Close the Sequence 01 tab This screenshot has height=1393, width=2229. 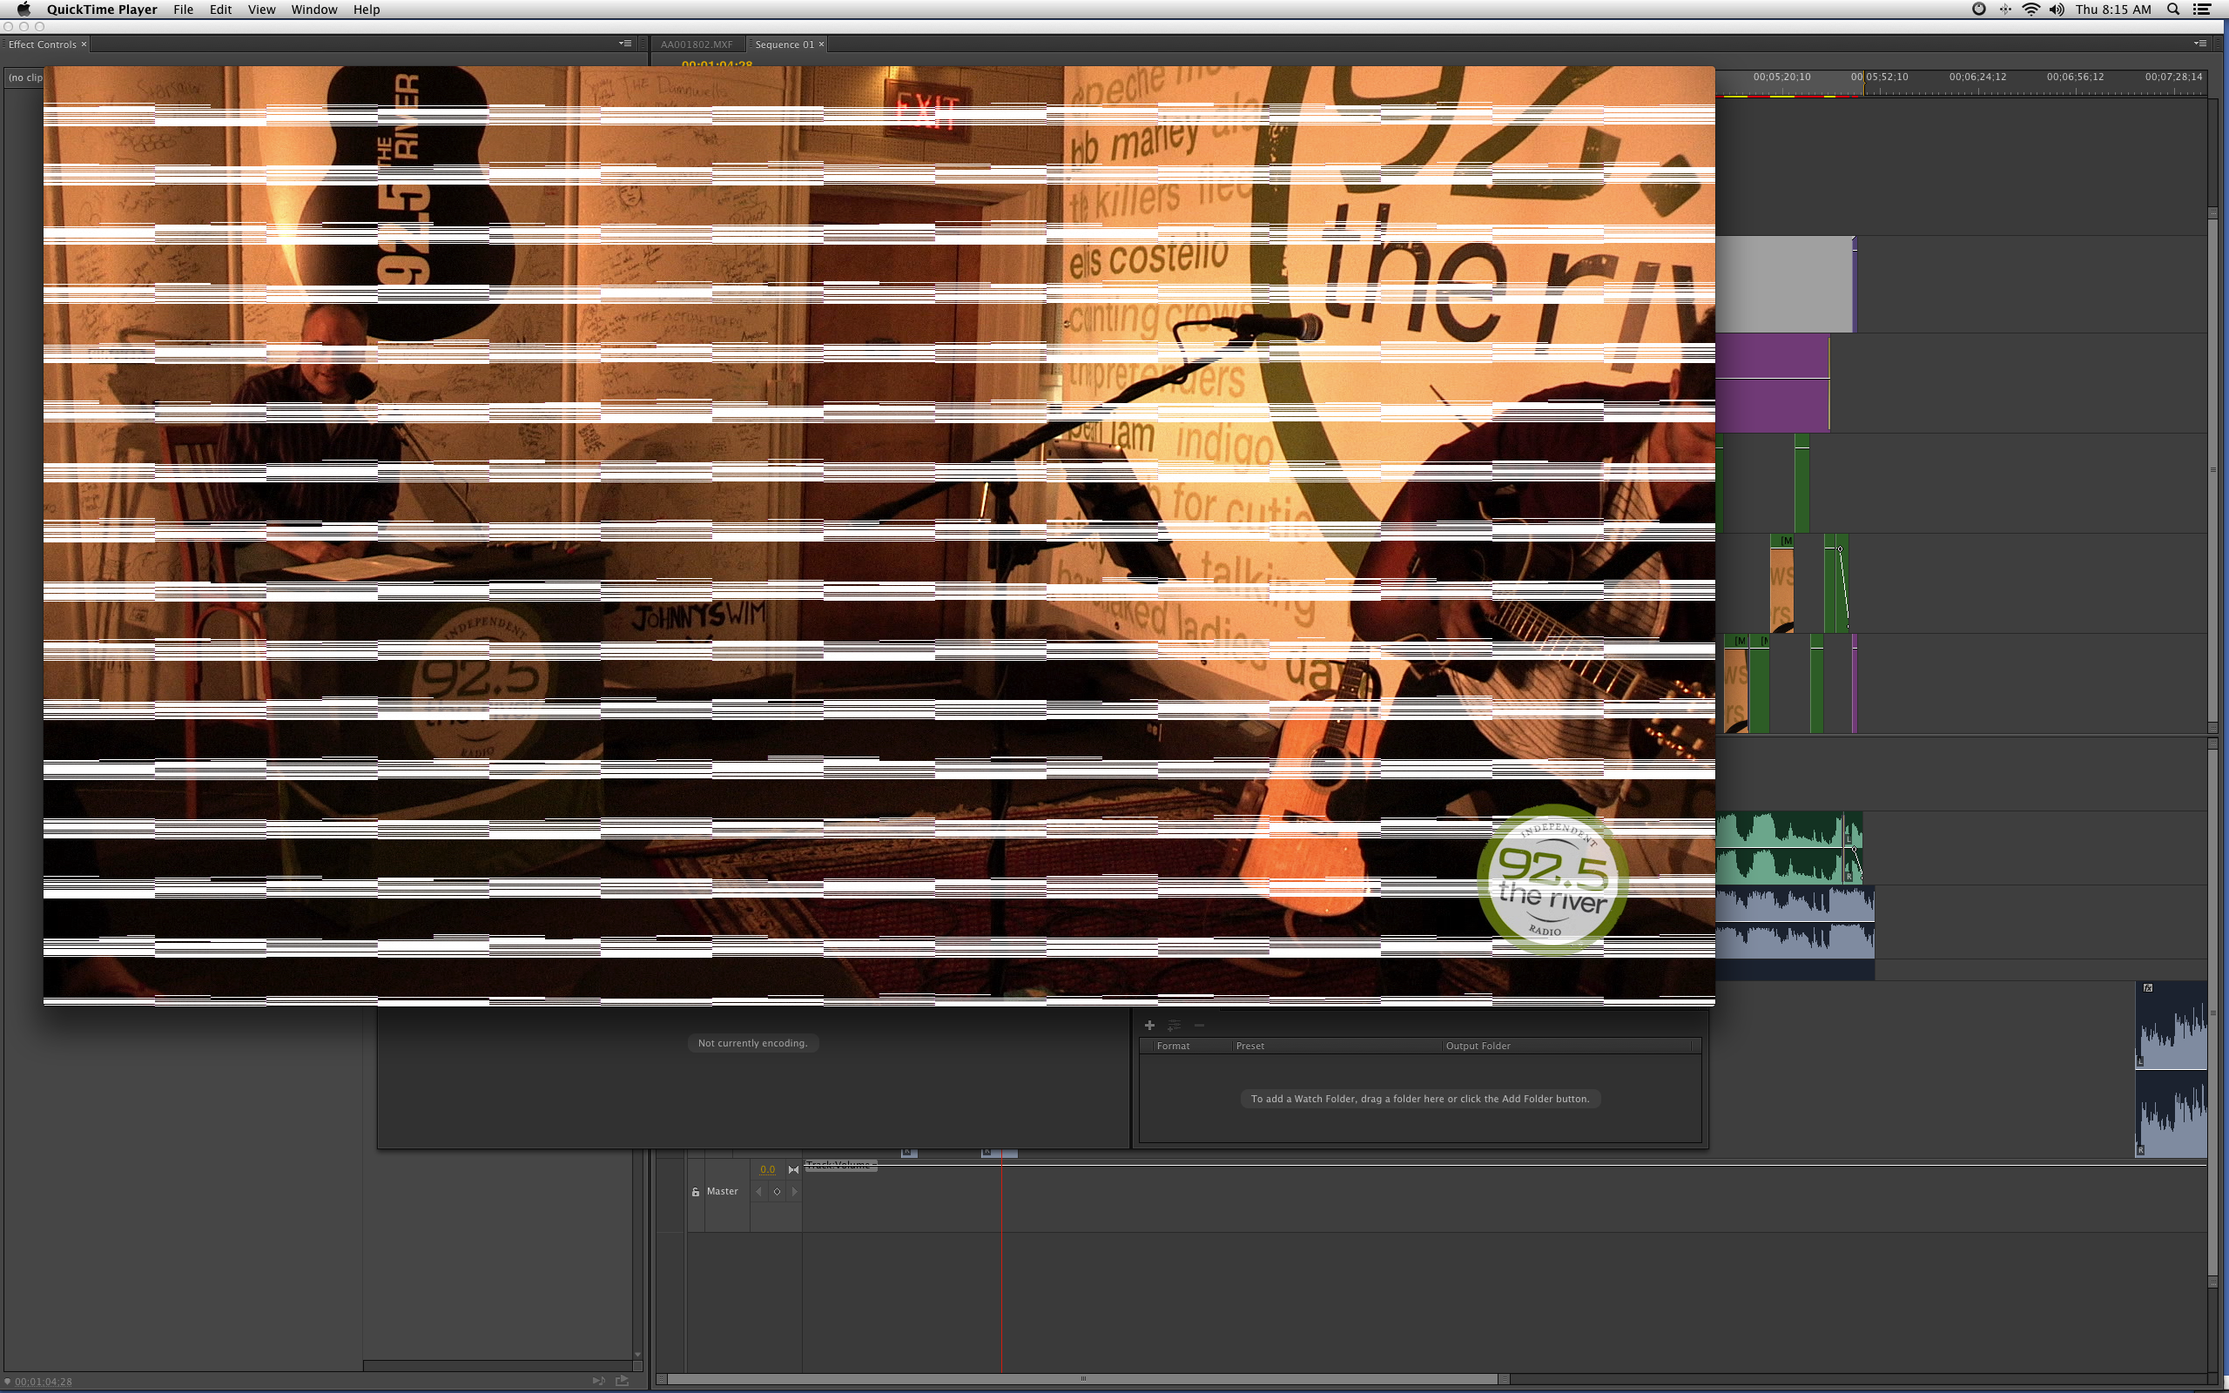tap(822, 44)
